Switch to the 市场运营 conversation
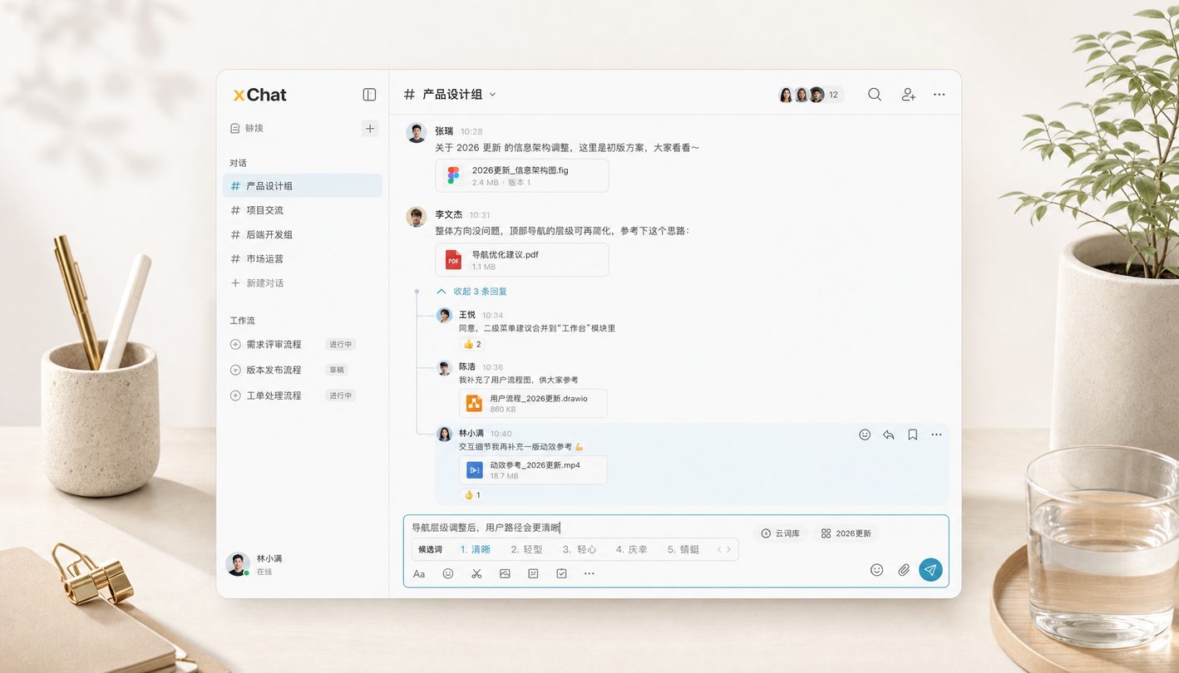The width and height of the screenshot is (1179, 673). [303, 258]
